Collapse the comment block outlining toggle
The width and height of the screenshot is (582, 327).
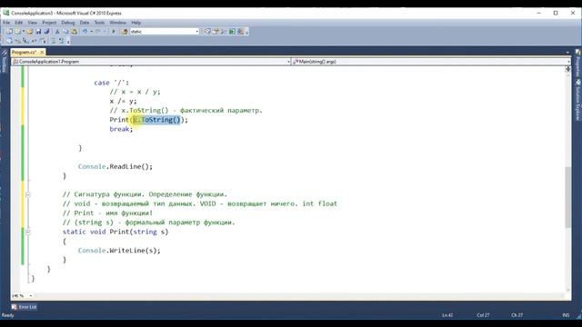point(28,194)
